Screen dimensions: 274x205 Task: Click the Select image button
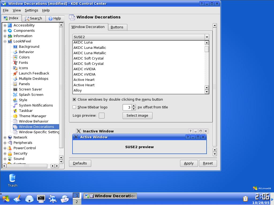point(137,116)
